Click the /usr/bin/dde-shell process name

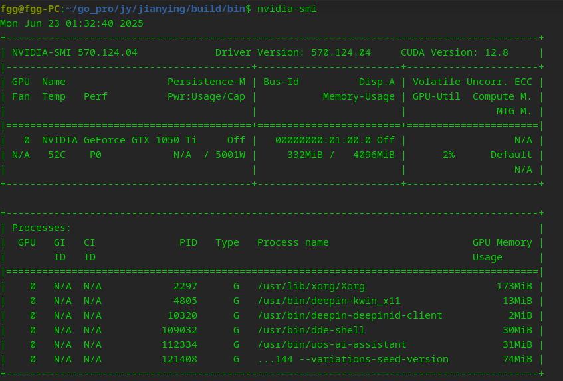click(311, 330)
